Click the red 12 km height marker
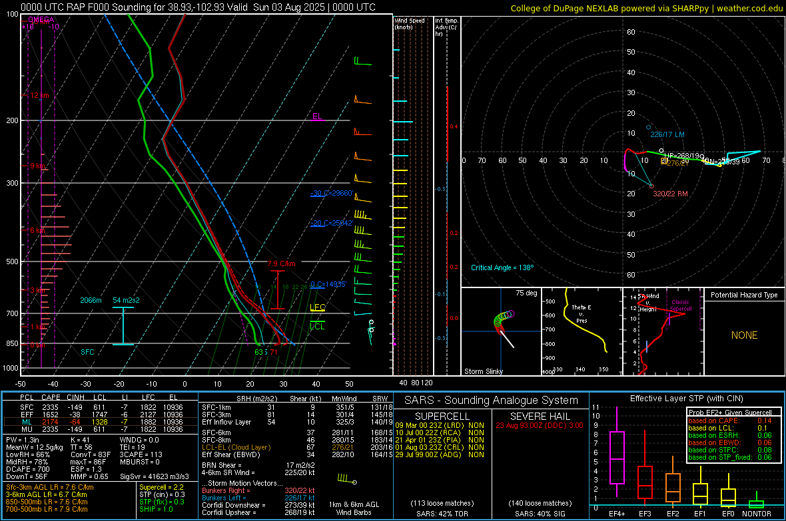The width and height of the screenshot is (786, 521). tap(40, 95)
